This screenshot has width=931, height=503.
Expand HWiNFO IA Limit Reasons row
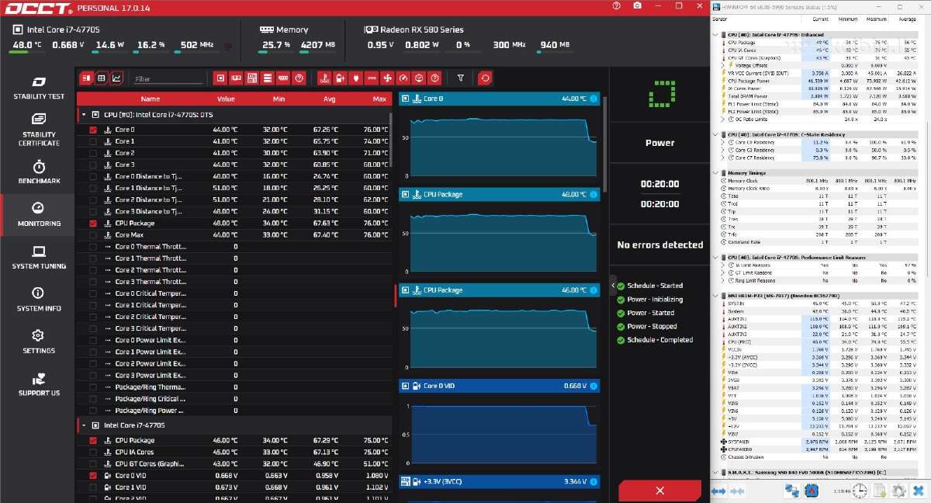click(x=722, y=265)
